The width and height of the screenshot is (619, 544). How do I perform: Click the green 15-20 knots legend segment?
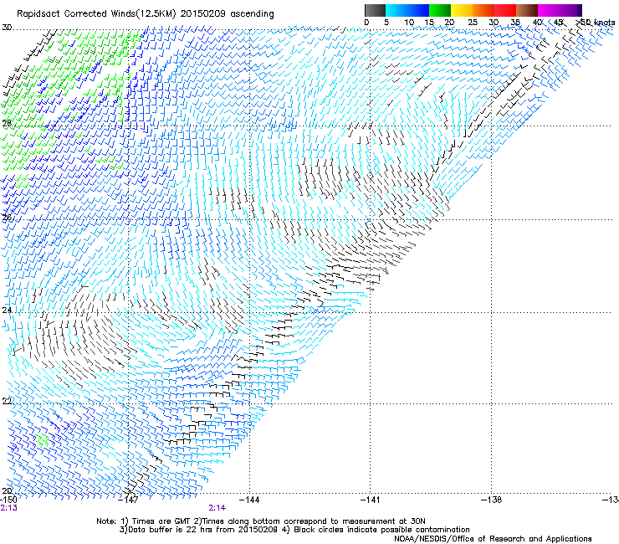tap(440, 10)
